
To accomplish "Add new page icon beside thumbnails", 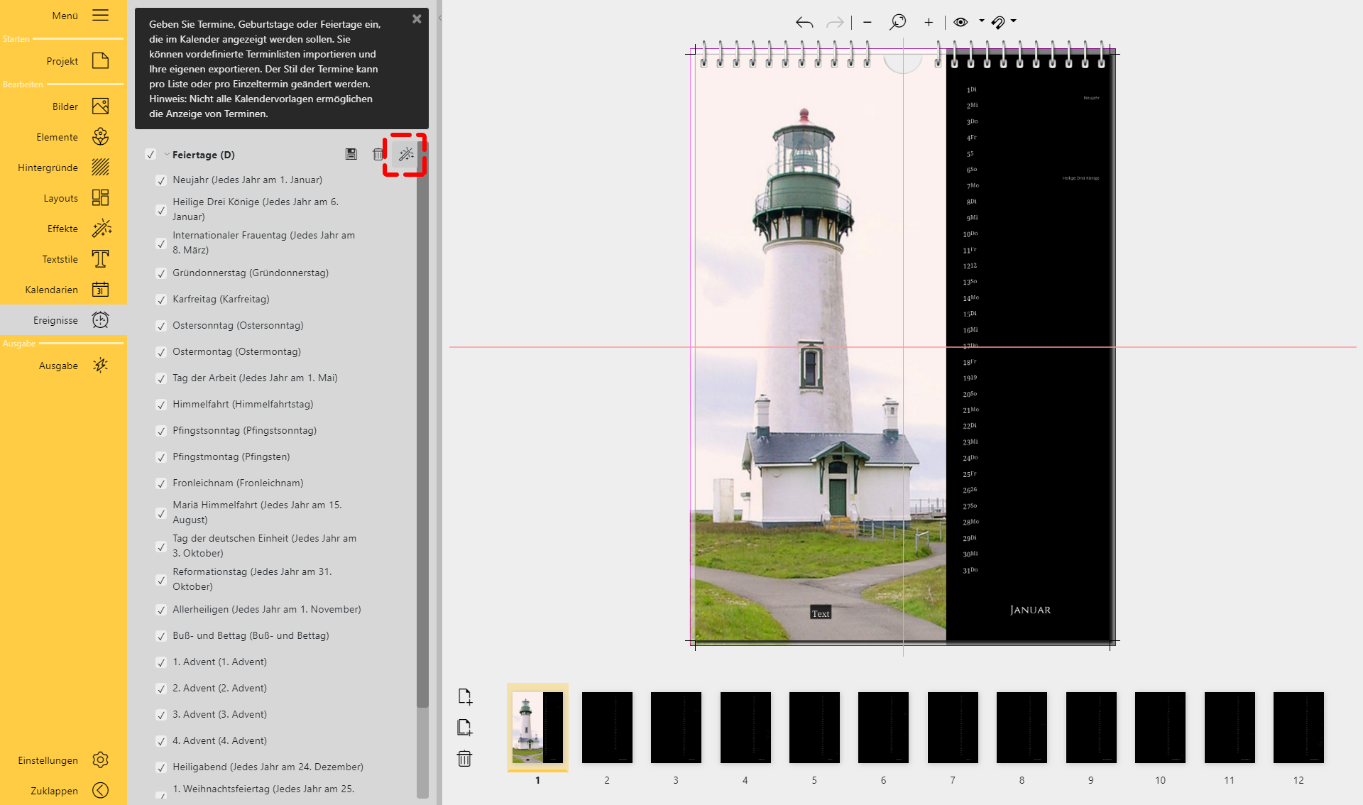I will (x=464, y=696).
